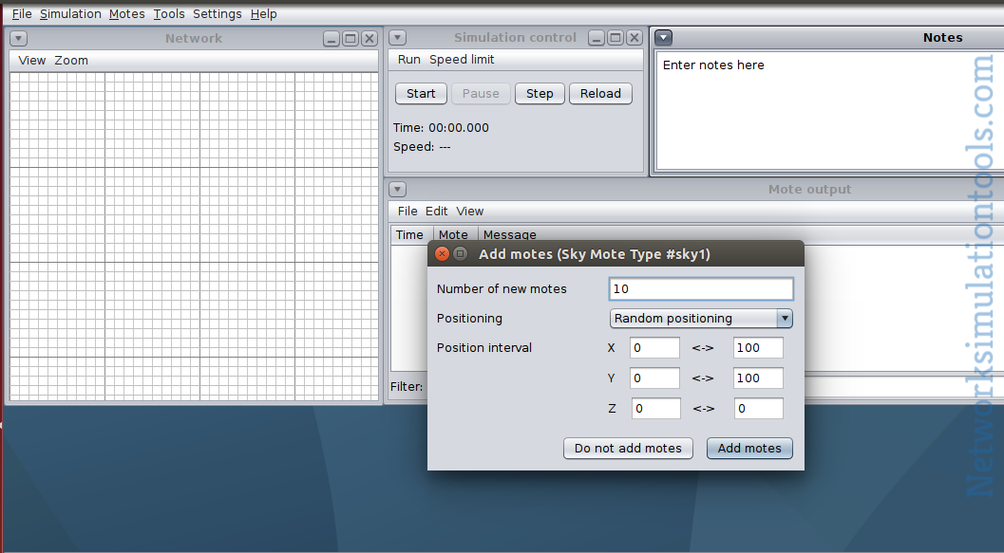The image size is (1004, 553).
Task: Focus the Number of new motes field
Action: click(x=701, y=289)
